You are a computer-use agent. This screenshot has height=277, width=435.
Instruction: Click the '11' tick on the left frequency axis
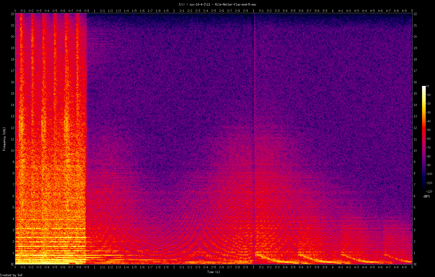[x=12, y=139]
